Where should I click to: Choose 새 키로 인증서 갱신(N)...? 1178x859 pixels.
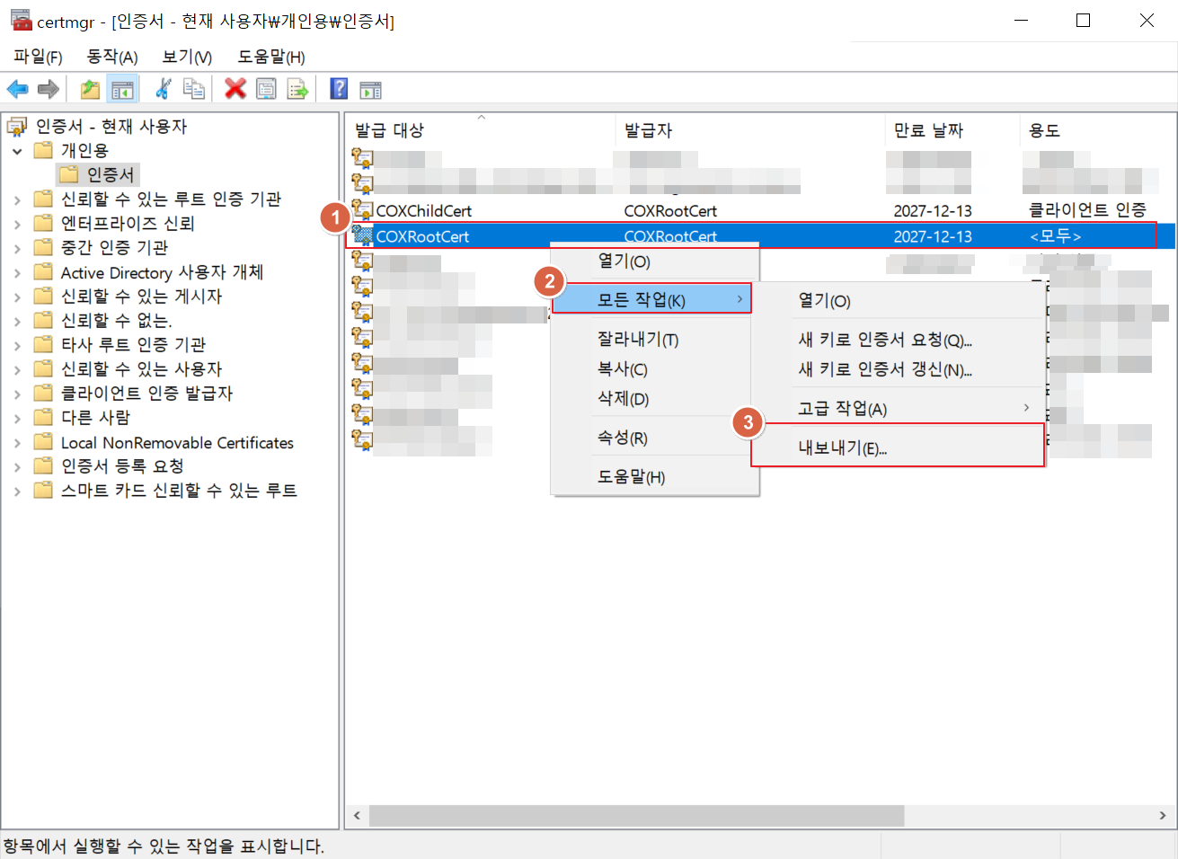898,369
